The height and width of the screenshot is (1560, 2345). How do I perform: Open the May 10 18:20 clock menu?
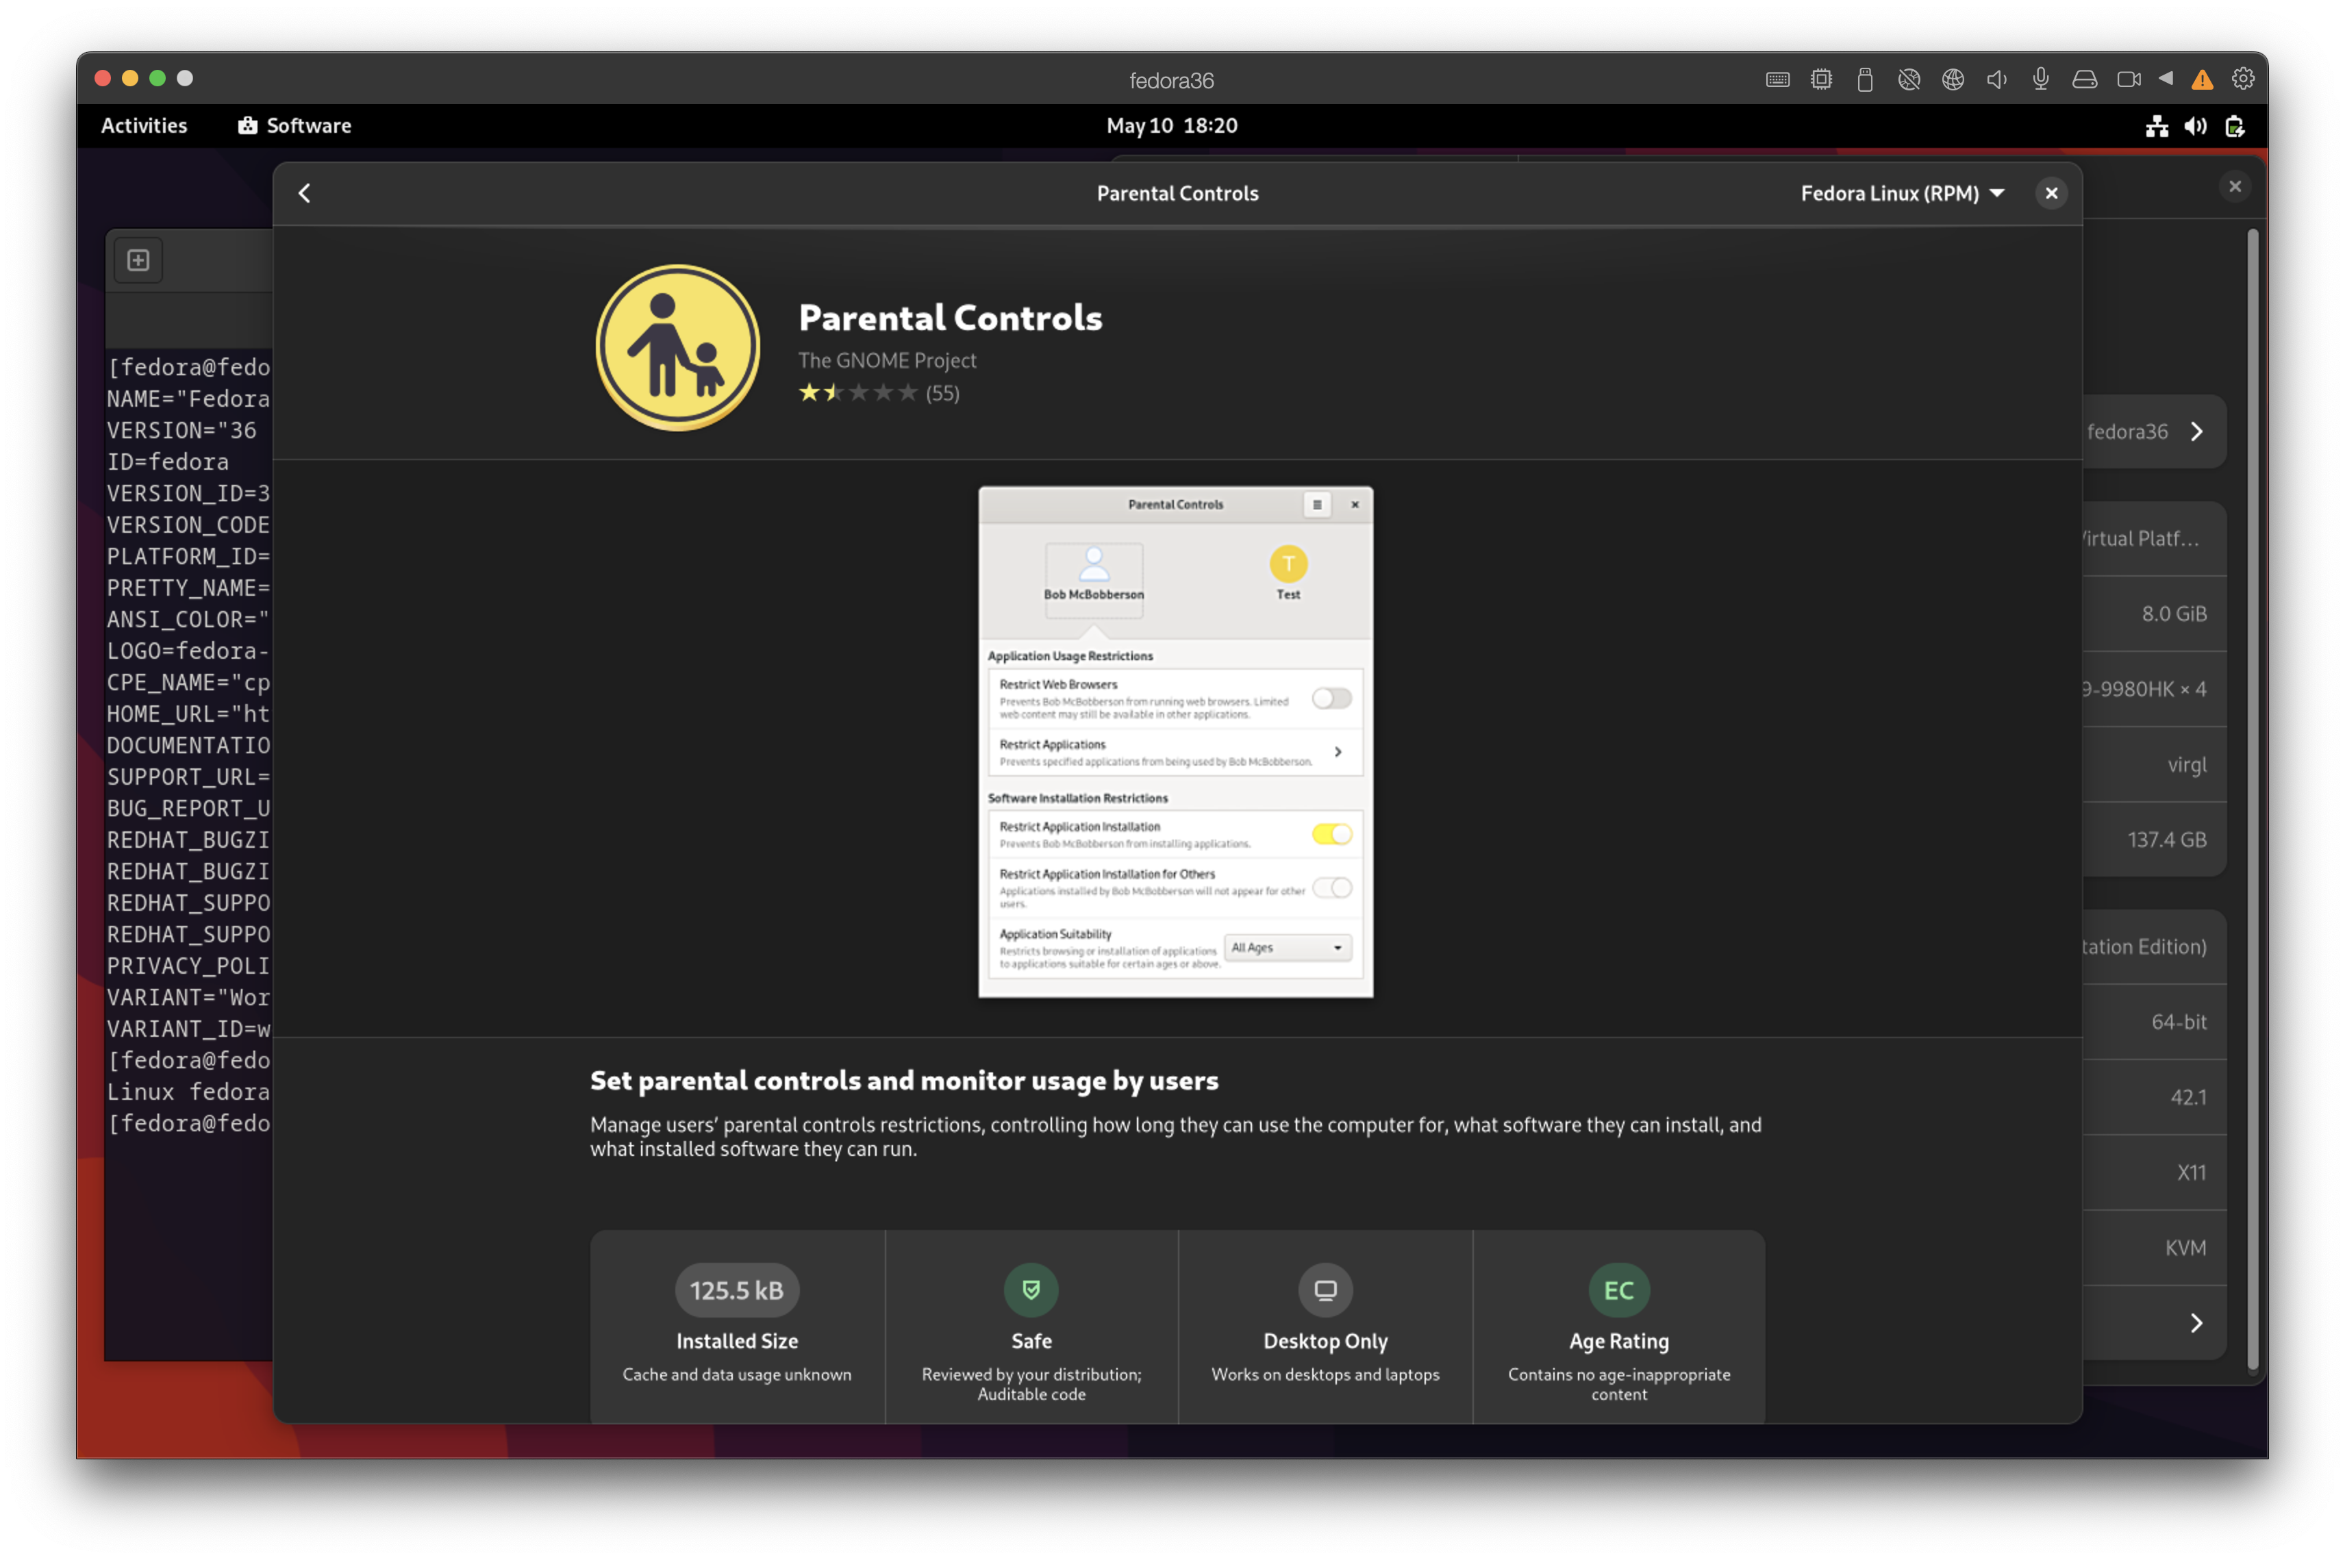coord(1172,127)
